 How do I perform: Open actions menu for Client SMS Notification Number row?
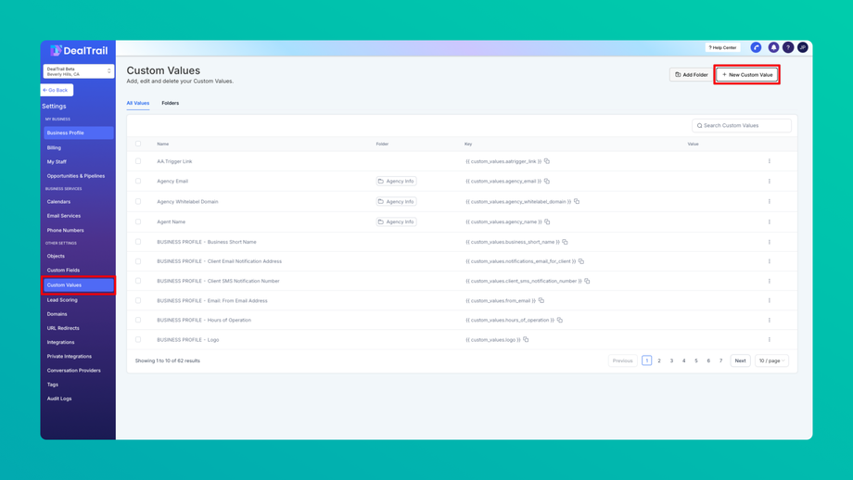click(x=770, y=281)
